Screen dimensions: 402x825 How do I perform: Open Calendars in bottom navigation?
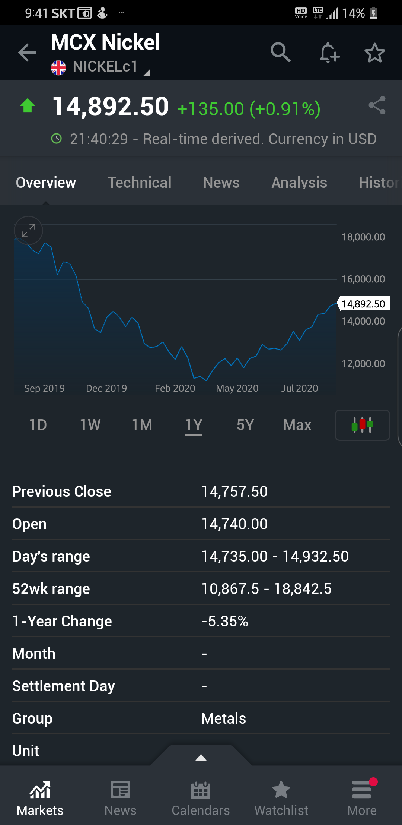click(201, 798)
